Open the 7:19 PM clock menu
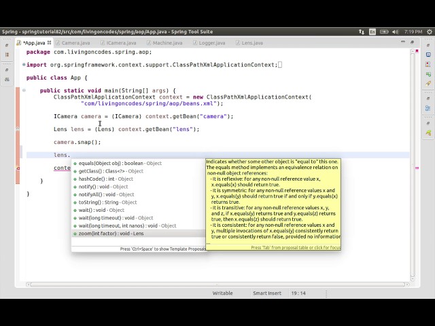The height and width of the screenshot is (326, 435). (x=413, y=32)
